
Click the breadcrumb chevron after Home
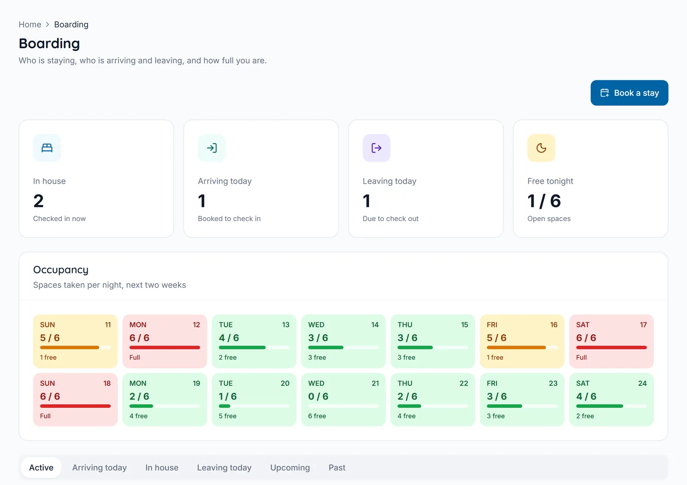tap(48, 24)
